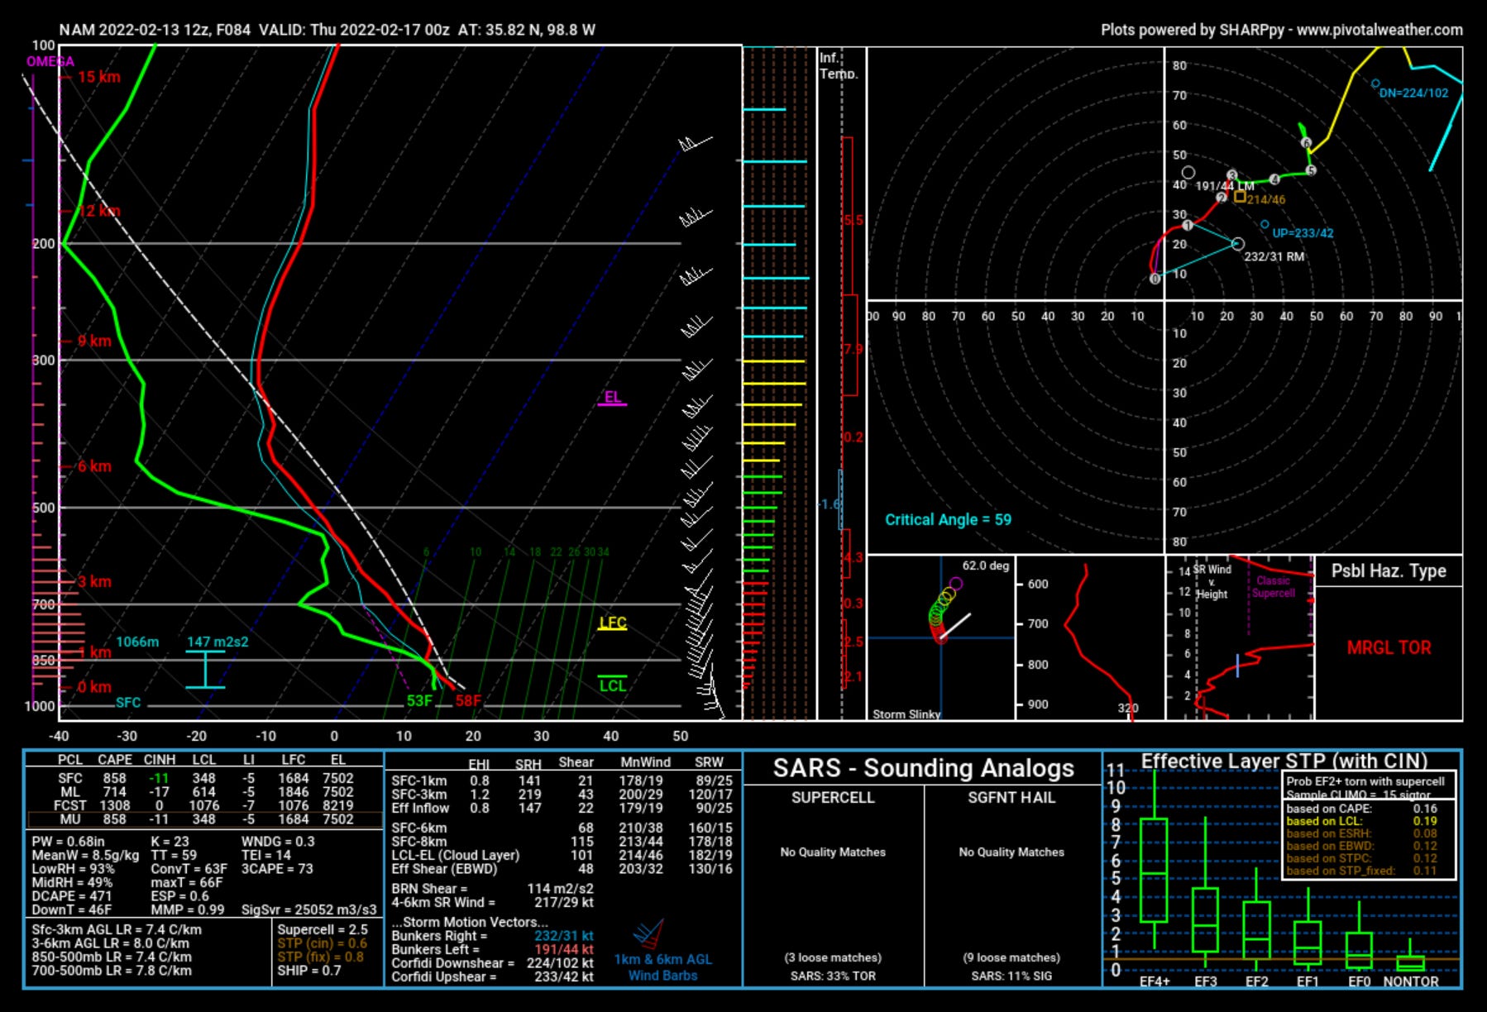Switch to the SUPERCELL analogs tab
This screenshot has height=1012, width=1487.
point(834,799)
